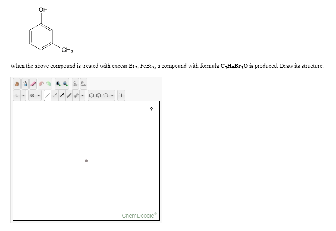336x231 pixels.
Task: Open the charge selector dropdown
Action: click(38, 95)
